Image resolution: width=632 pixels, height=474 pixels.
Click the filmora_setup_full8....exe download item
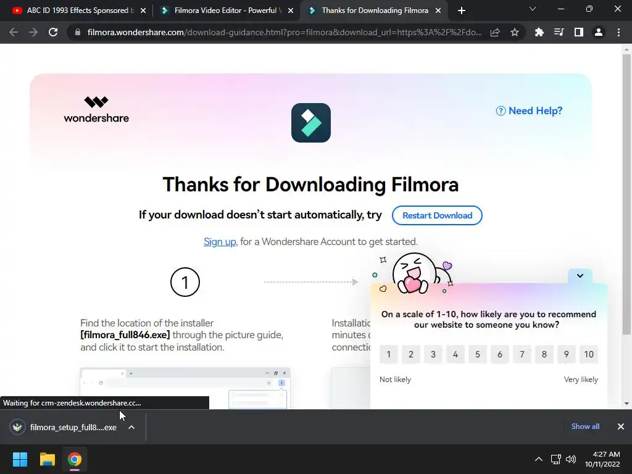pyautogui.click(x=73, y=427)
